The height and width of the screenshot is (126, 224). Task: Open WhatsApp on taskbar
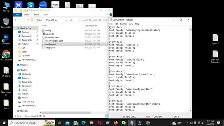pos(76,123)
